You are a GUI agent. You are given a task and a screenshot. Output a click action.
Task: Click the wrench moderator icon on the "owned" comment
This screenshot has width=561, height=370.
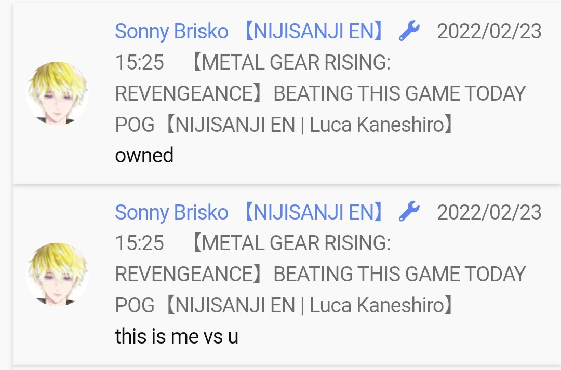(x=409, y=31)
